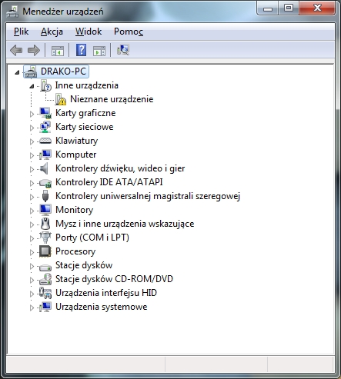This screenshot has height=379, width=341.
Task: Click the blue Help question mark icon
Action: click(x=81, y=50)
